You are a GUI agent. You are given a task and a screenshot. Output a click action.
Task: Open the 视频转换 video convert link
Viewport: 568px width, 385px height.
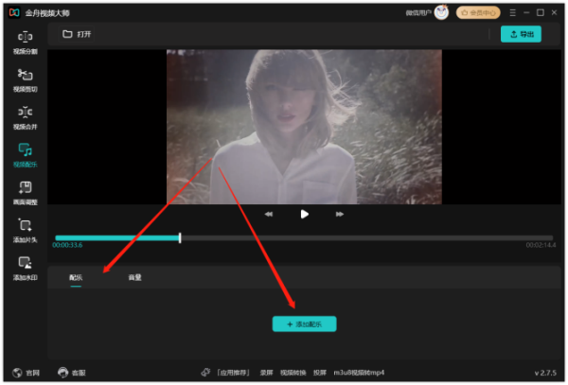[293, 373]
